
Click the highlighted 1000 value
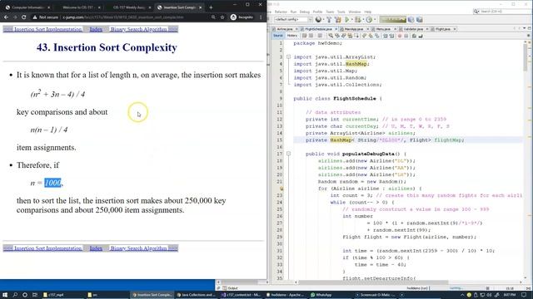(x=52, y=183)
